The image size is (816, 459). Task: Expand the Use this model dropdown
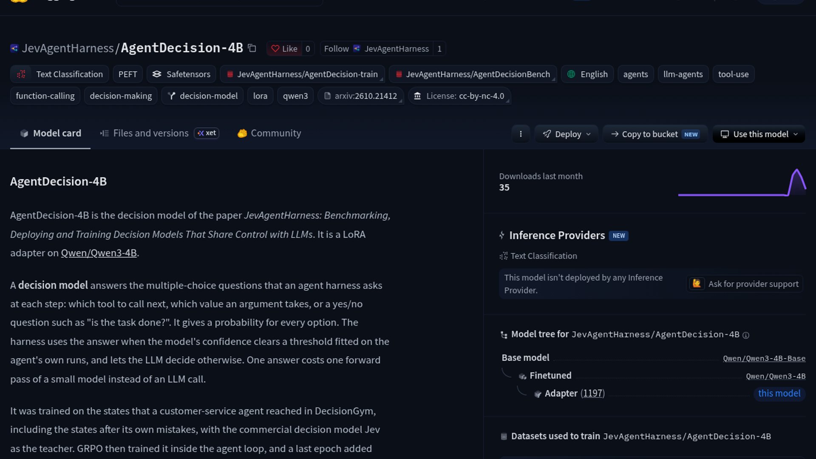tap(759, 134)
